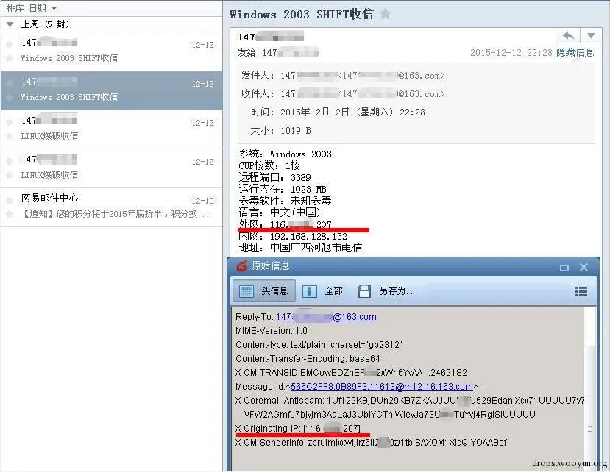The height and width of the screenshot is (472, 610).
Task: Toggle read dot on selected Windows 2003 mail
Action: click(x=10, y=83)
